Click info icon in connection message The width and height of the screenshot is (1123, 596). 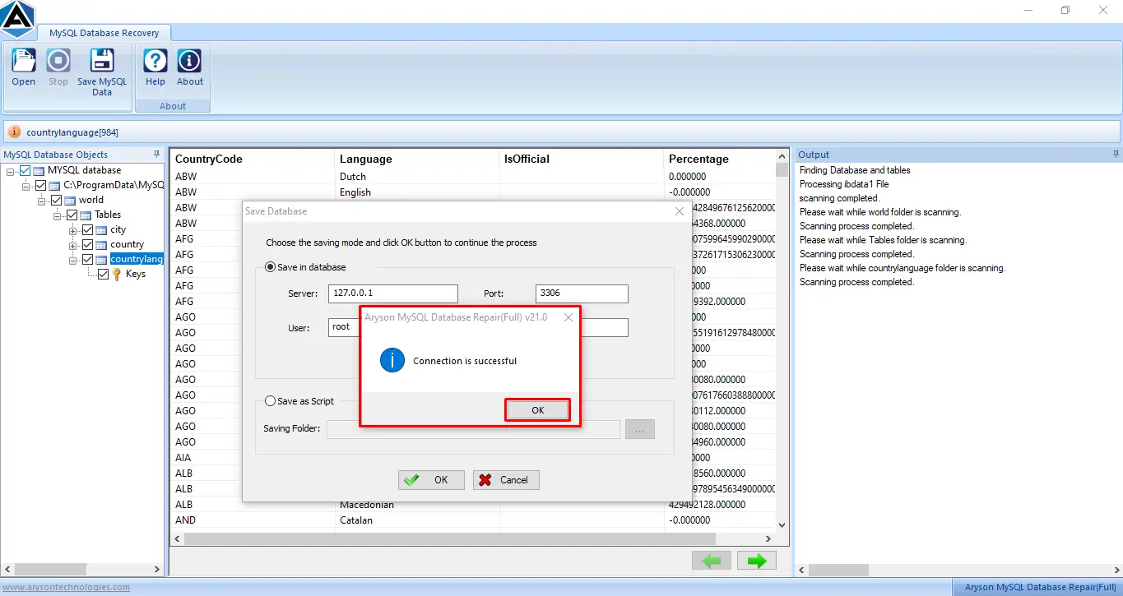(392, 360)
